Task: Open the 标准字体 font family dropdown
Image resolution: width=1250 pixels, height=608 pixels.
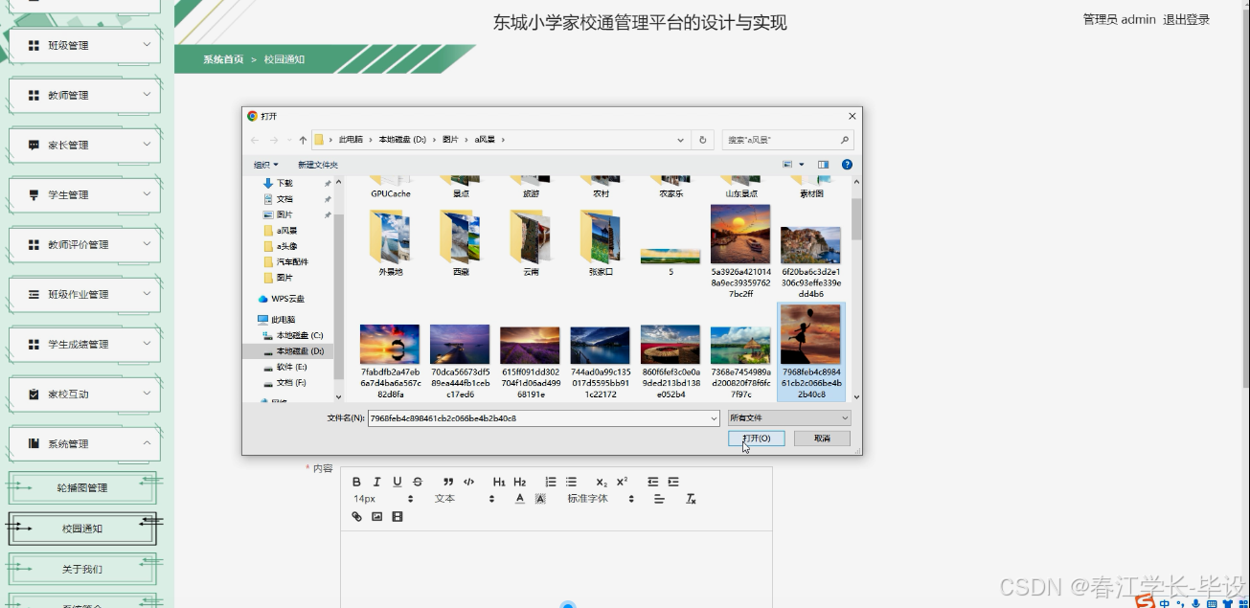Action: [601, 499]
